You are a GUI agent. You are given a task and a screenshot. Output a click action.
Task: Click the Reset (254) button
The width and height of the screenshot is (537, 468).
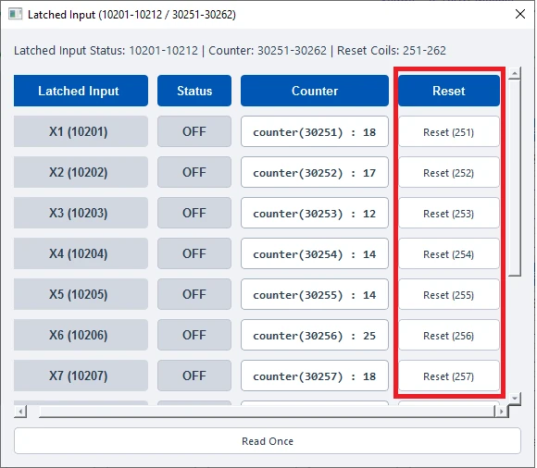[x=449, y=253]
